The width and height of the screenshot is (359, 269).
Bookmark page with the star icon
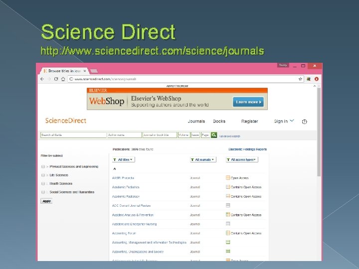click(x=300, y=79)
